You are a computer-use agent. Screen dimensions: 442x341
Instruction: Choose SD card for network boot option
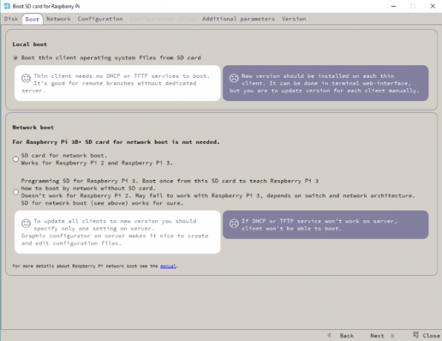16,159
